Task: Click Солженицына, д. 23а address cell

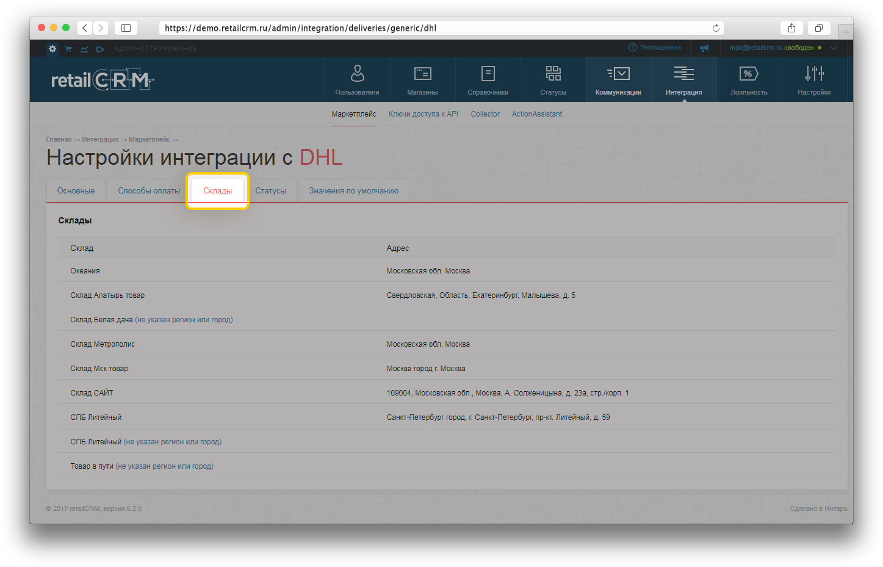Action: pos(508,393)
